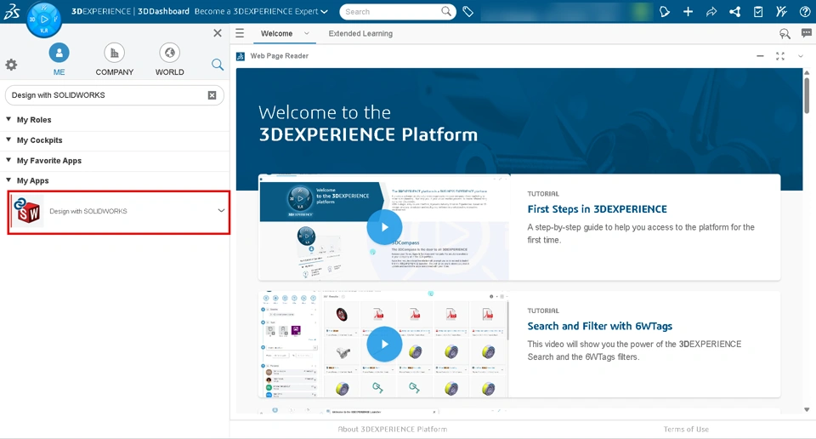Open the Help question mark icon
The height and width of the screenshot is (439, 816).
click(805, 12)
